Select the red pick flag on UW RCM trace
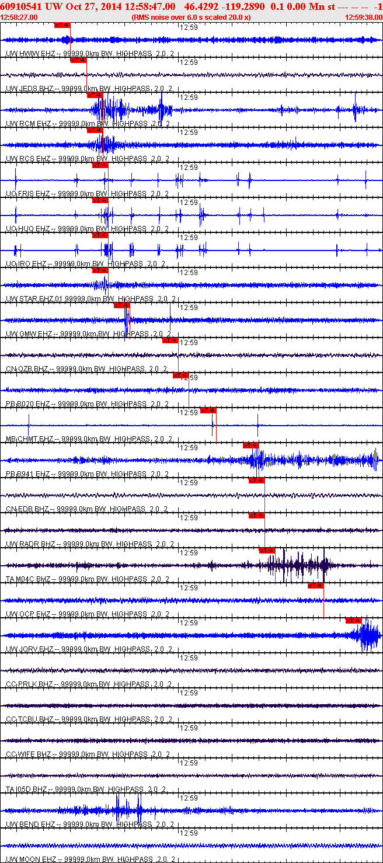383x863 pixels. coord(95,95)
